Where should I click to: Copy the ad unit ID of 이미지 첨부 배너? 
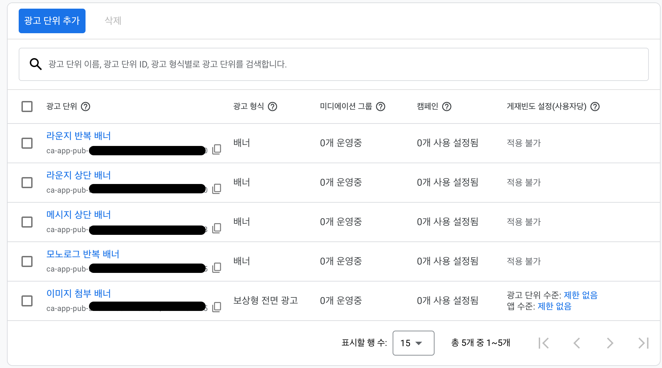217,307
